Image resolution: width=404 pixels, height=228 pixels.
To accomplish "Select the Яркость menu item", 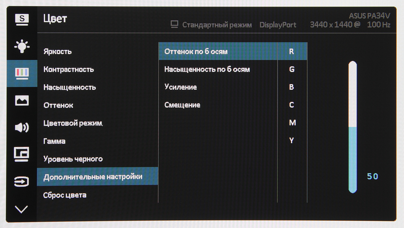I will pyautogui.click(x=58, y=51).
